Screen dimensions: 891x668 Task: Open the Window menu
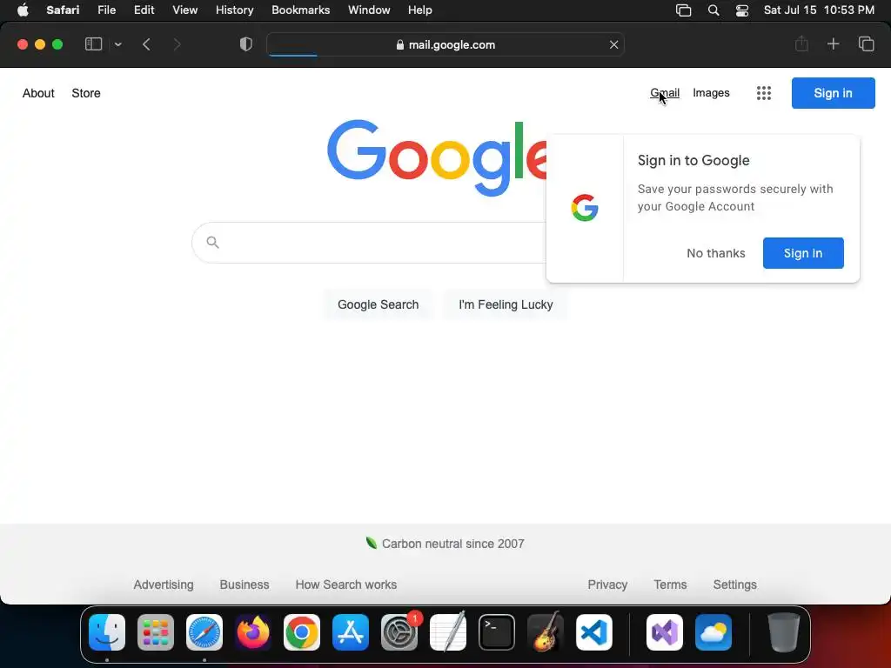click(x=369, y=10)
